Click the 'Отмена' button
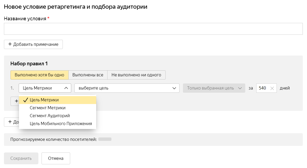 [56, 158]
